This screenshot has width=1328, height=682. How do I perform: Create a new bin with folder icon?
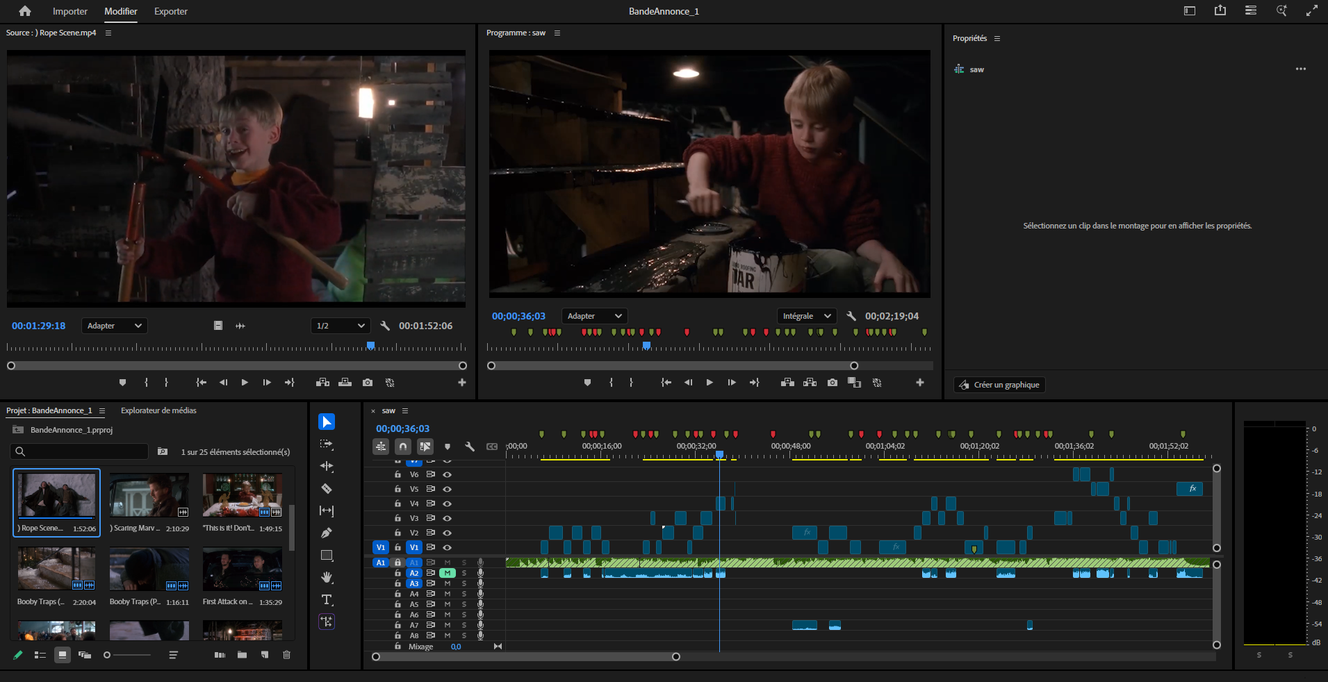242,655
